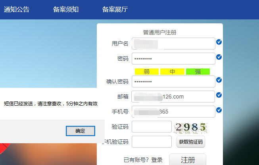Select the yellow 弱 strength indicator

coord(146,72)
